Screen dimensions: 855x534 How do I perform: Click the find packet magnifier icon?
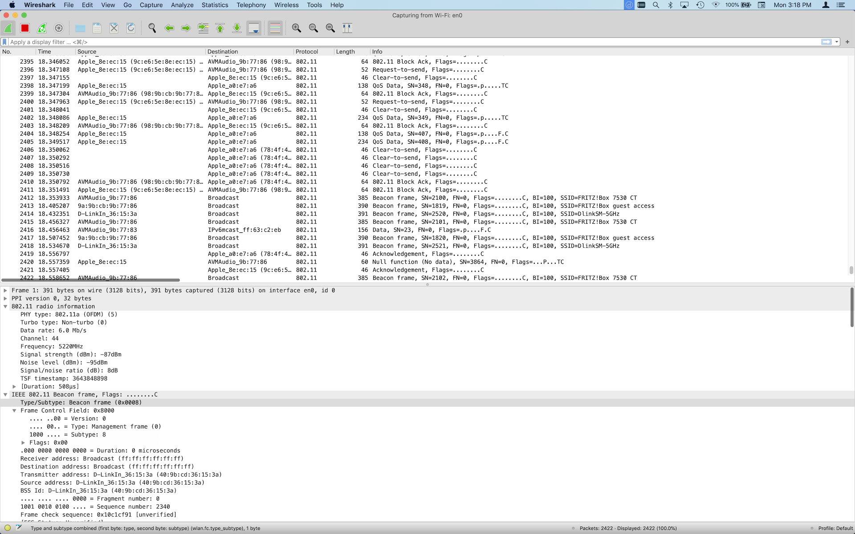[152, 28]
